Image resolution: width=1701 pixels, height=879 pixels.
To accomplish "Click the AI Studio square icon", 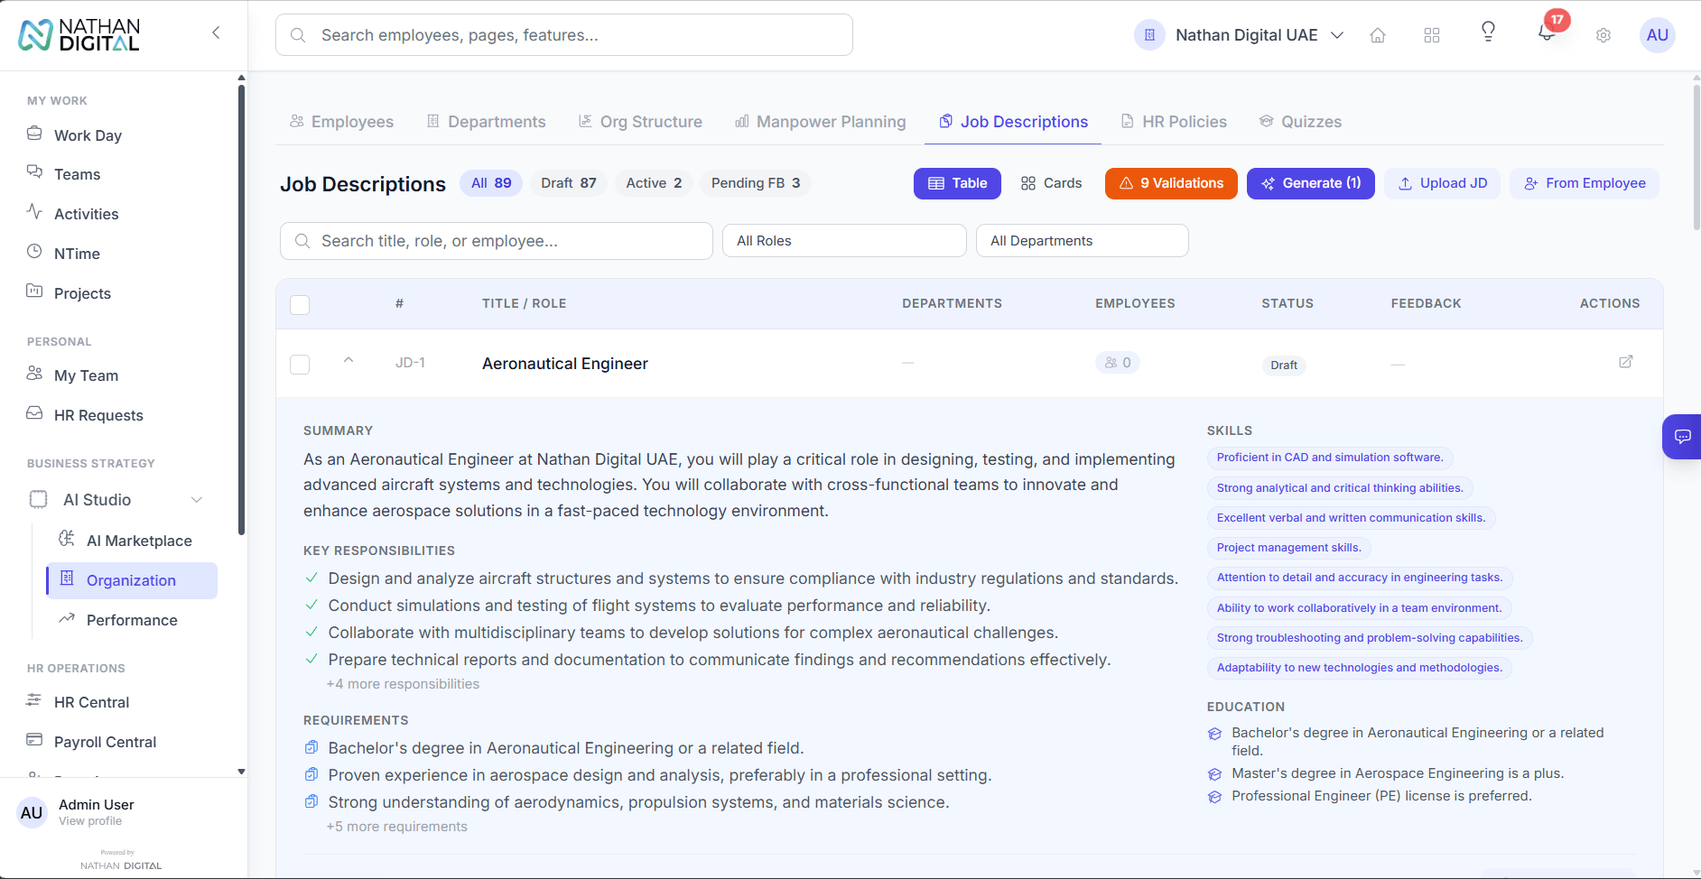I will (x=39, y=499).
